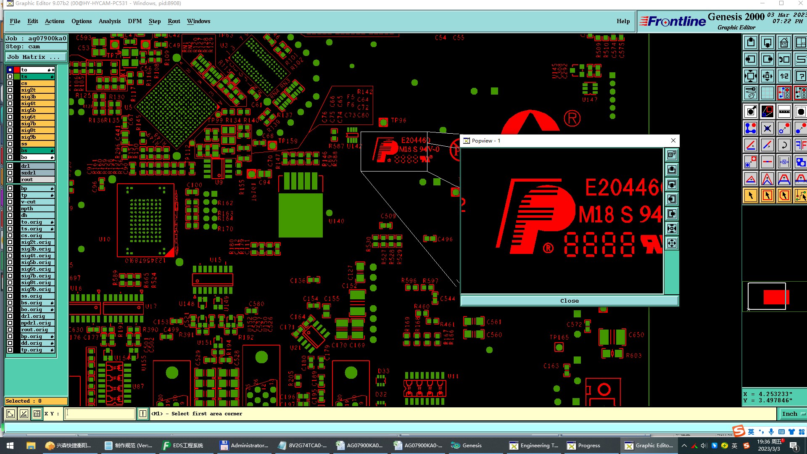
Task: Click the help question mark icon
Action: (x=800, y=76)
